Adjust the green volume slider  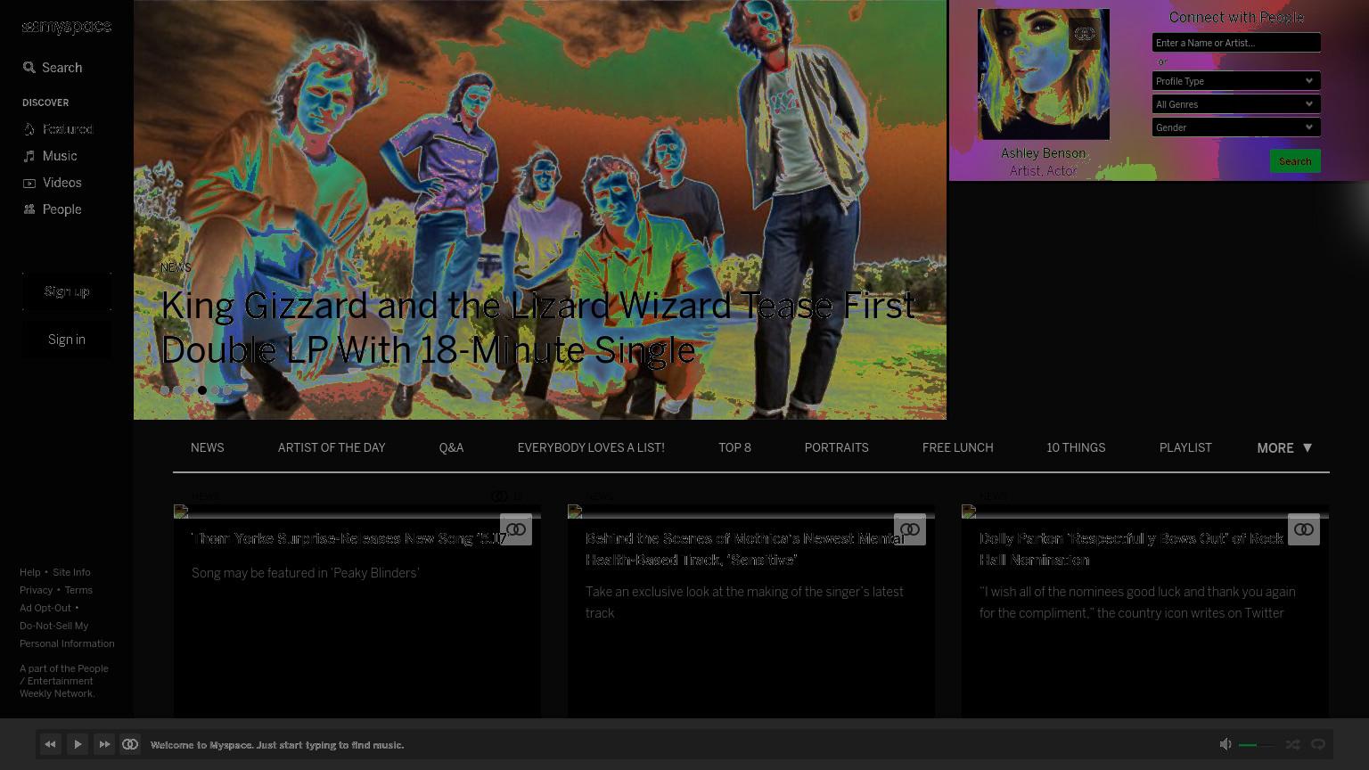pyautogui.click(x=1257, y=745)
